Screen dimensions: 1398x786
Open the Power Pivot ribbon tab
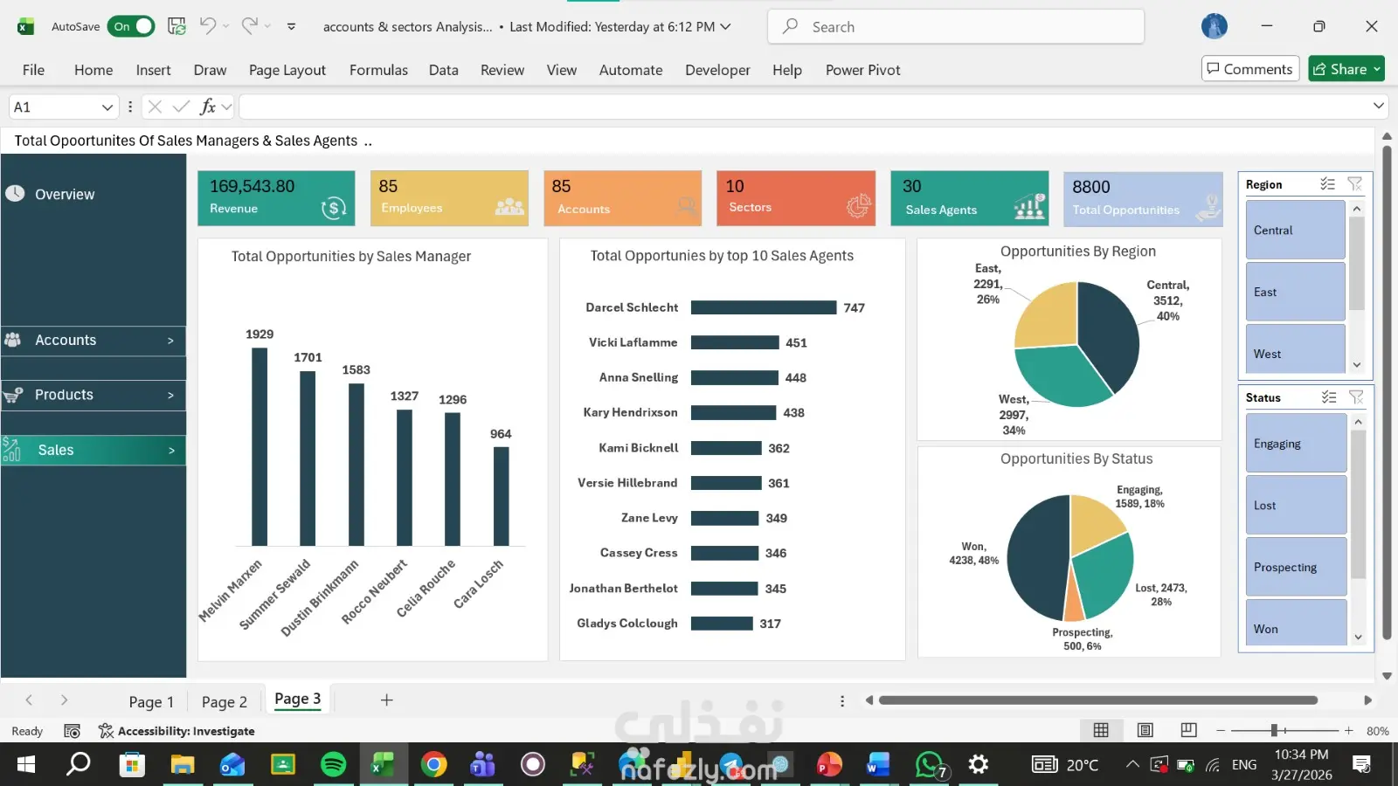pos(862,70)
